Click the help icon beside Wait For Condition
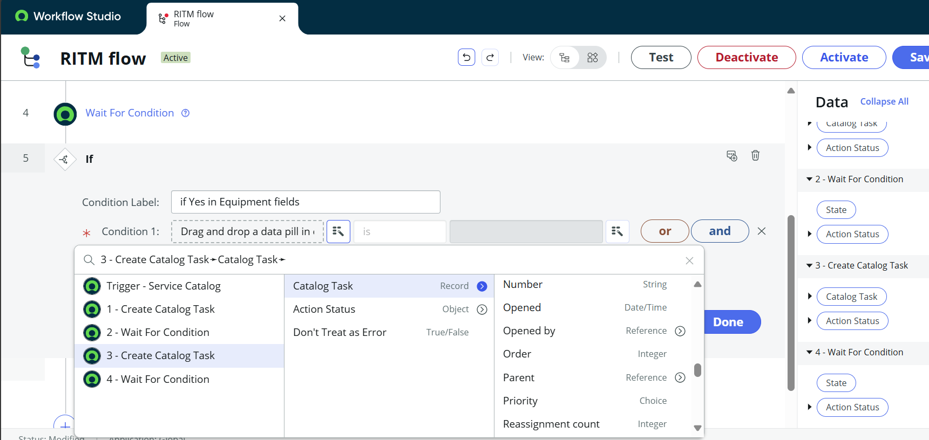Screen dimensions: 929x440 coord(185,113)
